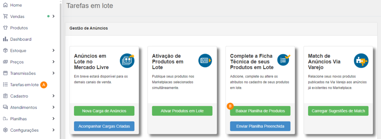Click the Ficha Técnica checklist icon
This screenshot has width=381, height=139.
tap(283, 60)
